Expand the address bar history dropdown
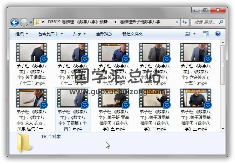The width and height of the screenshot is (235, 164). [x=177, y=22]
